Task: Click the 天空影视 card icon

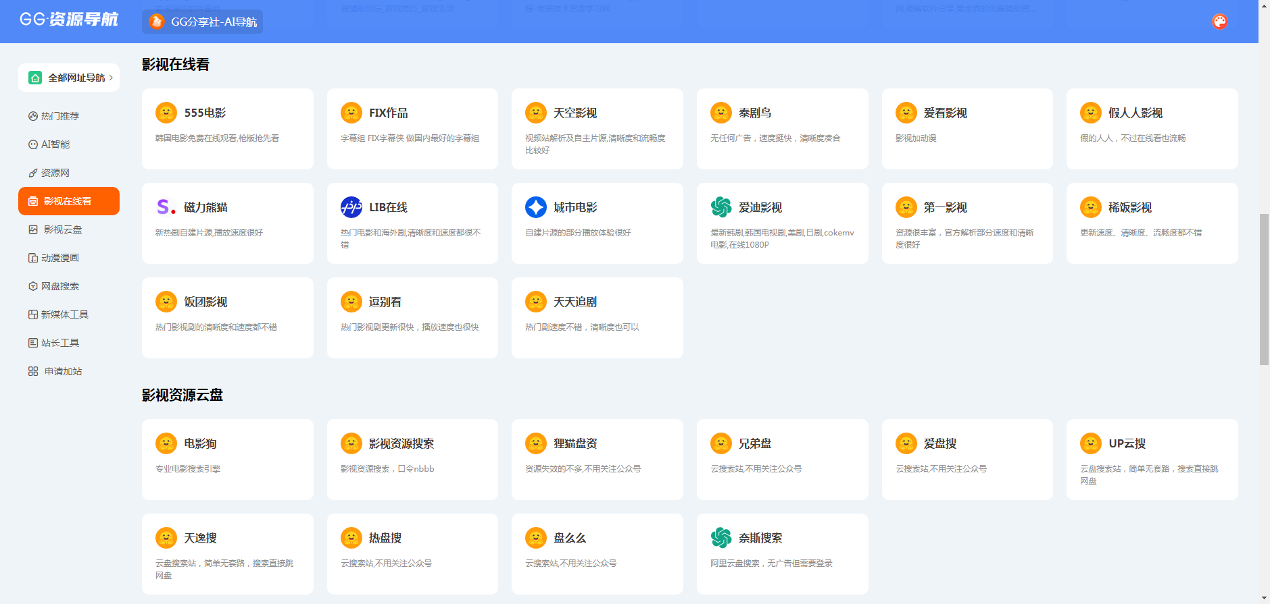Action: coord(536,113)
